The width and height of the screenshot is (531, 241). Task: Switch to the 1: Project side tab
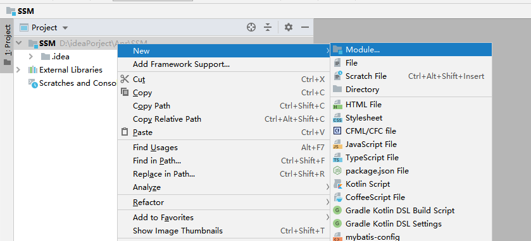7,45
